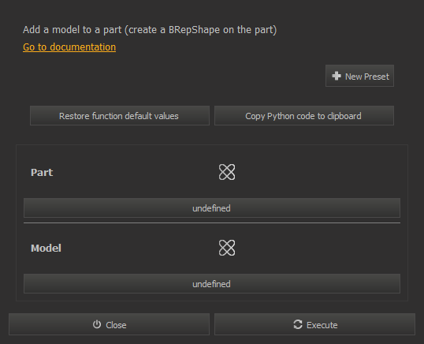Click the word Close on the bottom button
The width and height of the screenshot is (424, 344).
point(116,325)
